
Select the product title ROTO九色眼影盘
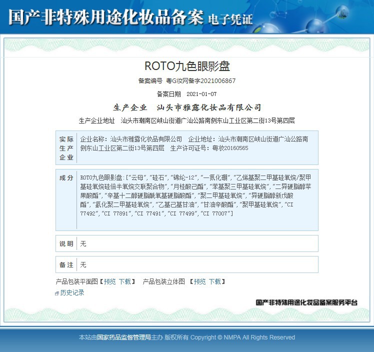(x=187, y=66)
